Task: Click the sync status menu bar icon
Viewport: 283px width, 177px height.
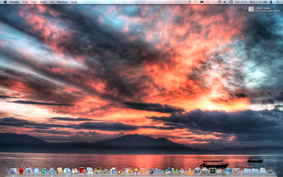Action: coord(190,2)
